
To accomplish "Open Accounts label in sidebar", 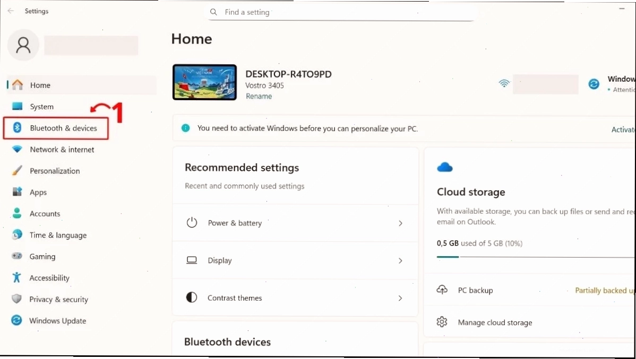I will pyautogui.click(x=45, y=214).
